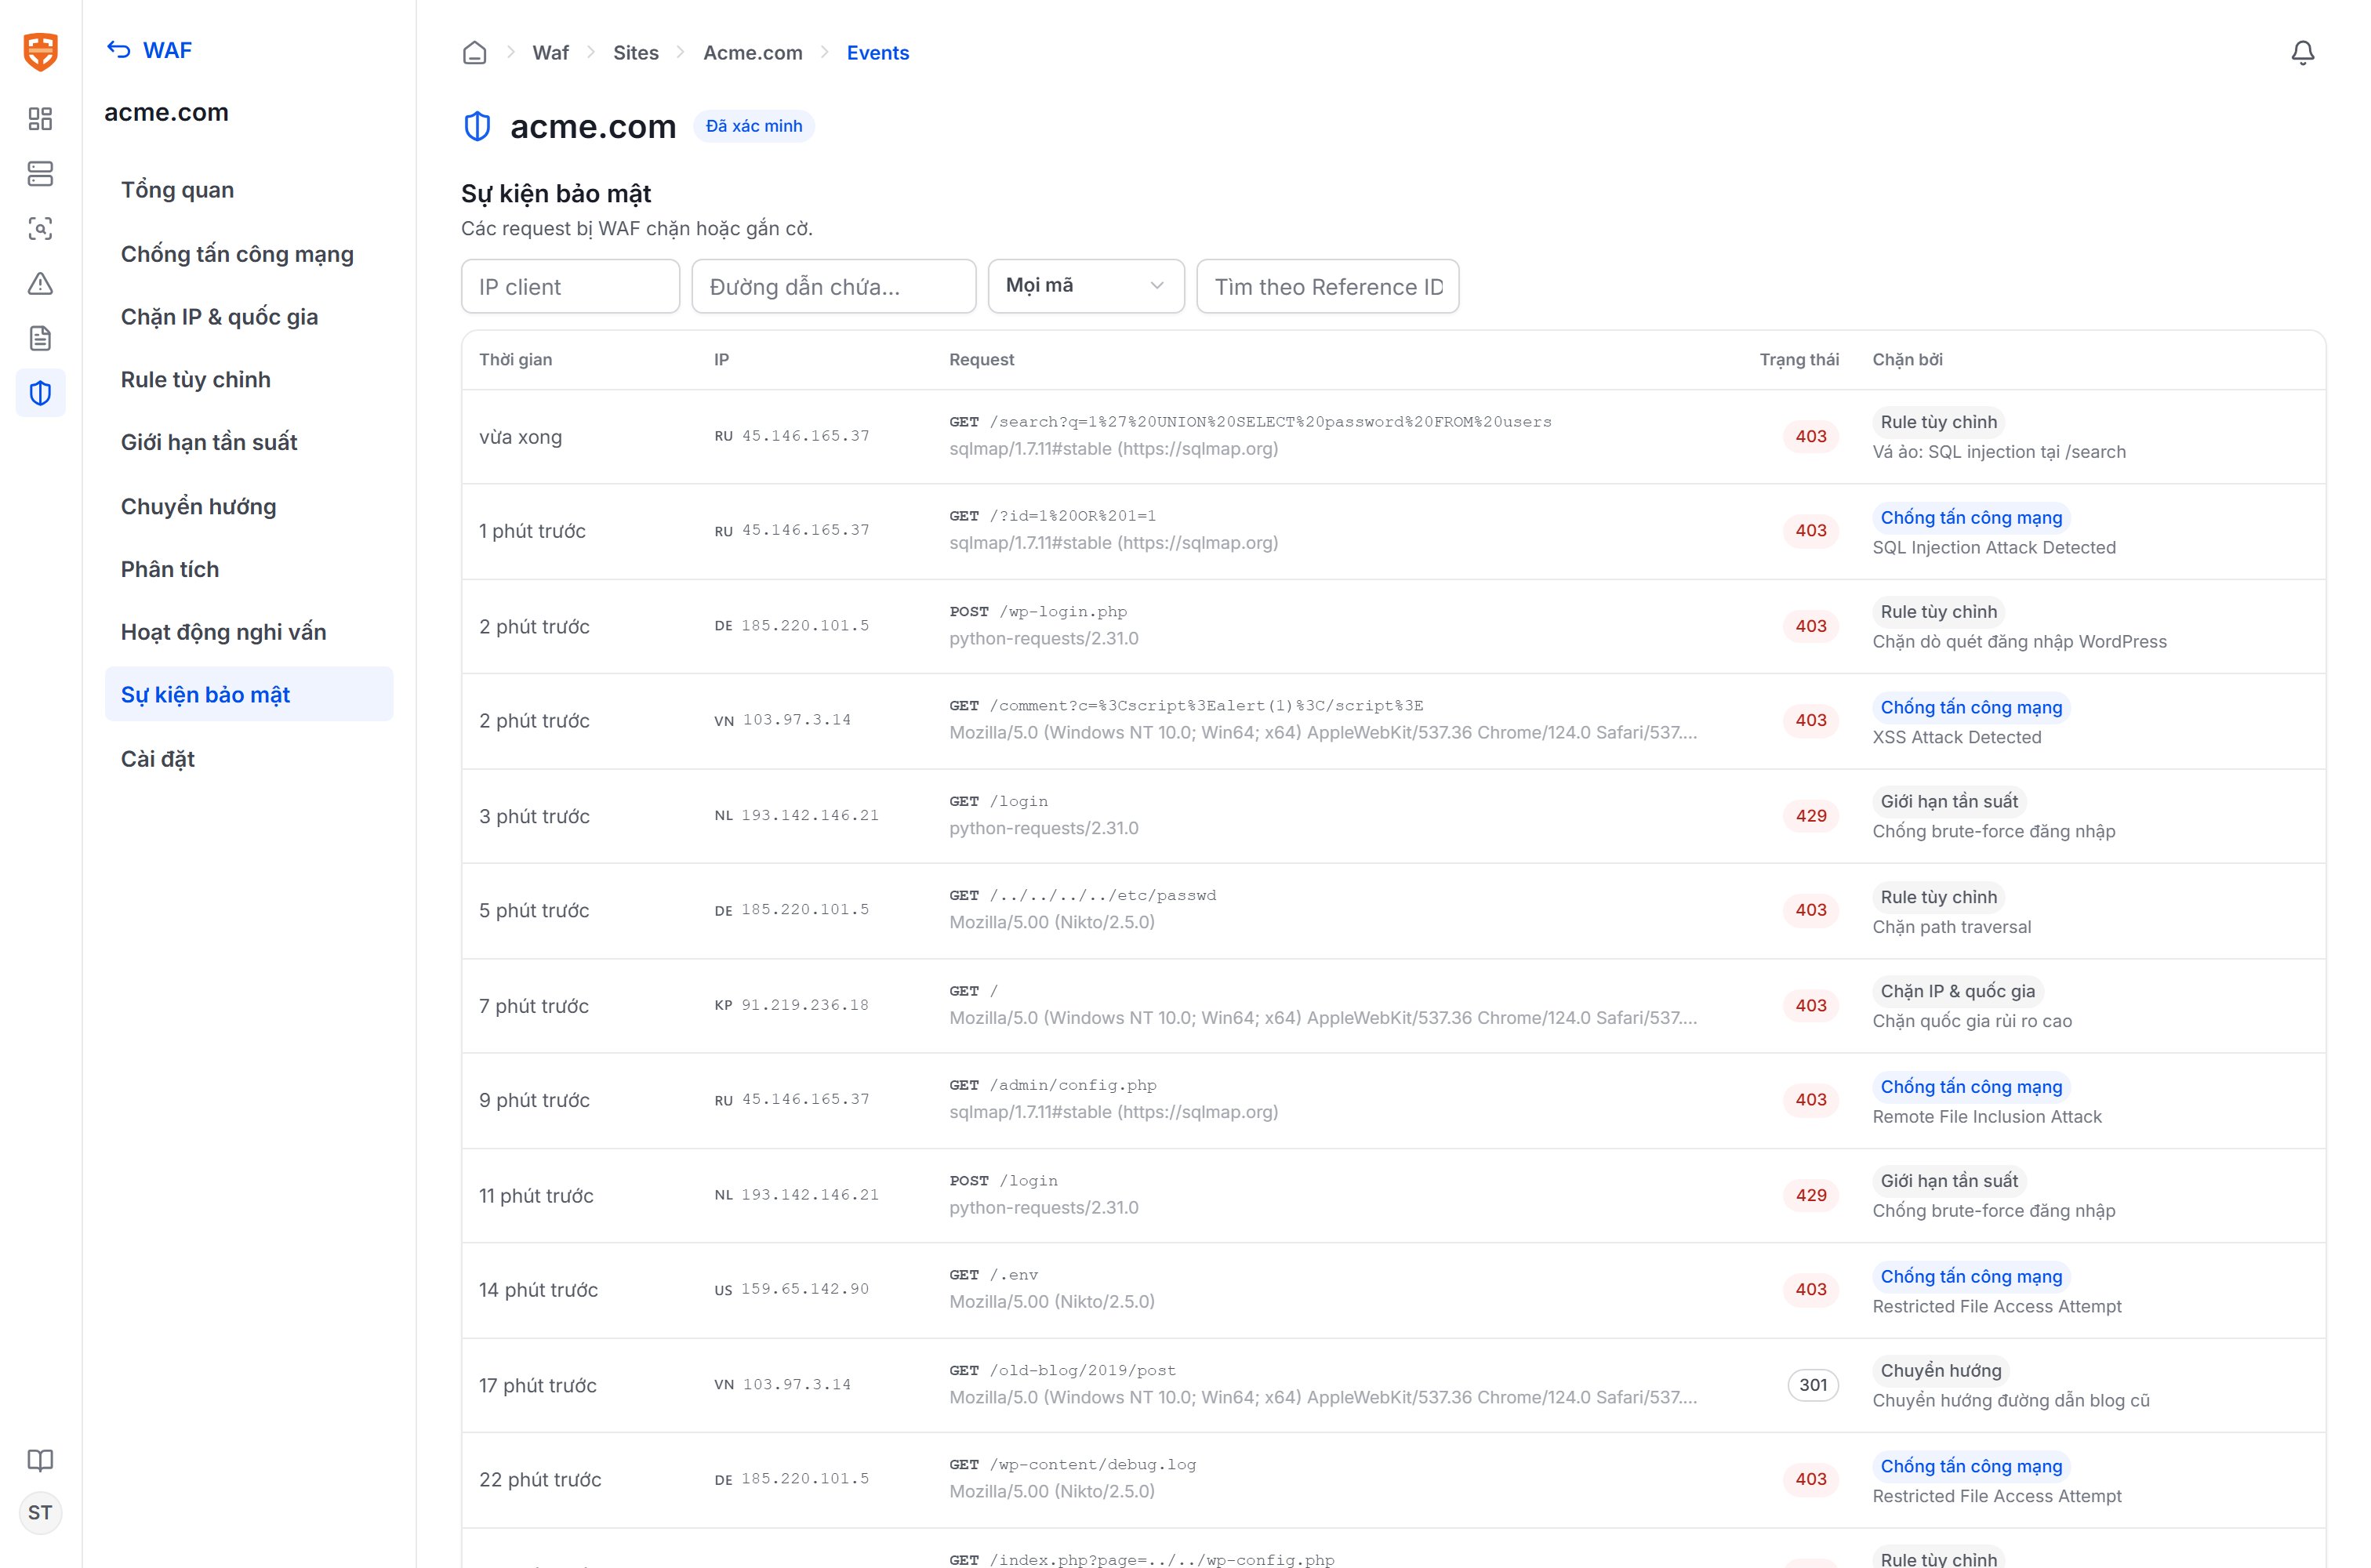Open the documentation book icon

[40, 1460]
